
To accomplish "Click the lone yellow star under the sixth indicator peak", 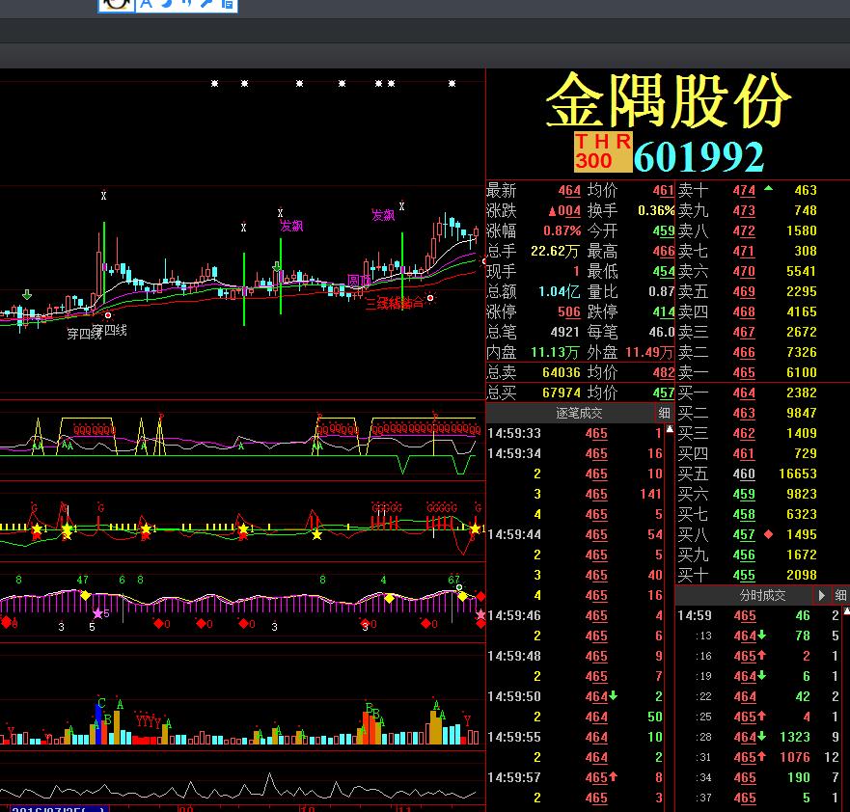I will 316,534.
